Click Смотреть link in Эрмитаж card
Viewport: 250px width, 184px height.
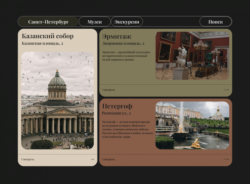109,90
